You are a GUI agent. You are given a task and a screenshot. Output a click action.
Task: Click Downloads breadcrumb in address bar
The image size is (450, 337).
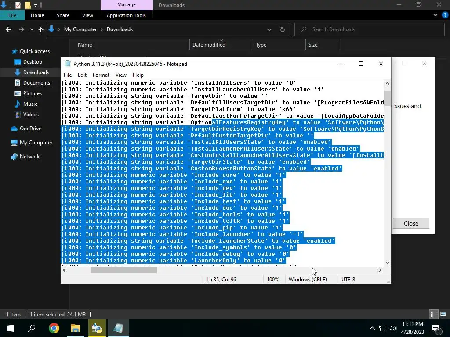120,29
